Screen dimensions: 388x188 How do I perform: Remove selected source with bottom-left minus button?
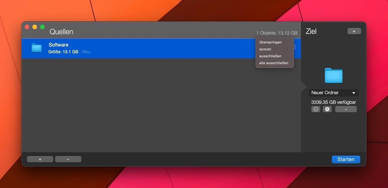pos(68,159)
